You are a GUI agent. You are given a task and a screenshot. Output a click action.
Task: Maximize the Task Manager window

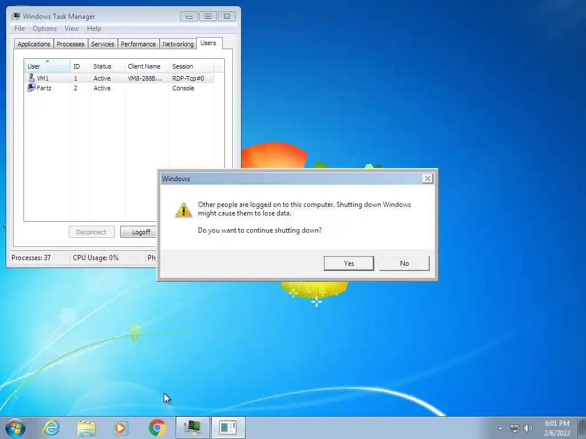click(x=208, y=17)
